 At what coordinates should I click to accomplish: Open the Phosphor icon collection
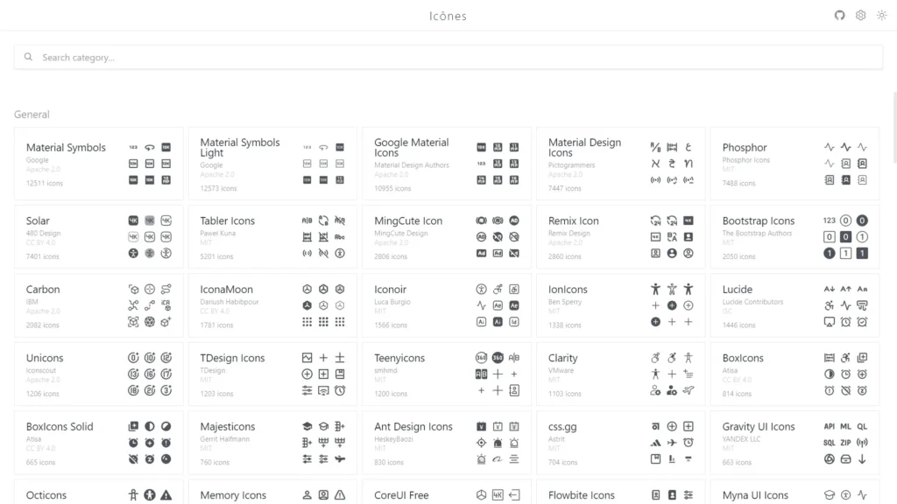(795, 164)
